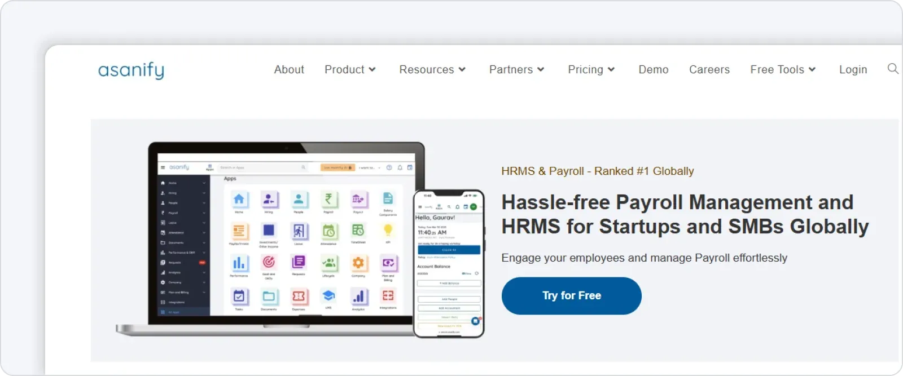The height and width of the screenshot is (376, 903).
Task: Open the Pricing dropdown chevron
Action: click(x=611, y=69)
